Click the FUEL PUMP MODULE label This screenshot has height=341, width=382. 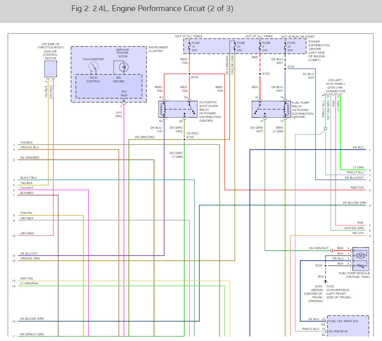pos(354,273)
